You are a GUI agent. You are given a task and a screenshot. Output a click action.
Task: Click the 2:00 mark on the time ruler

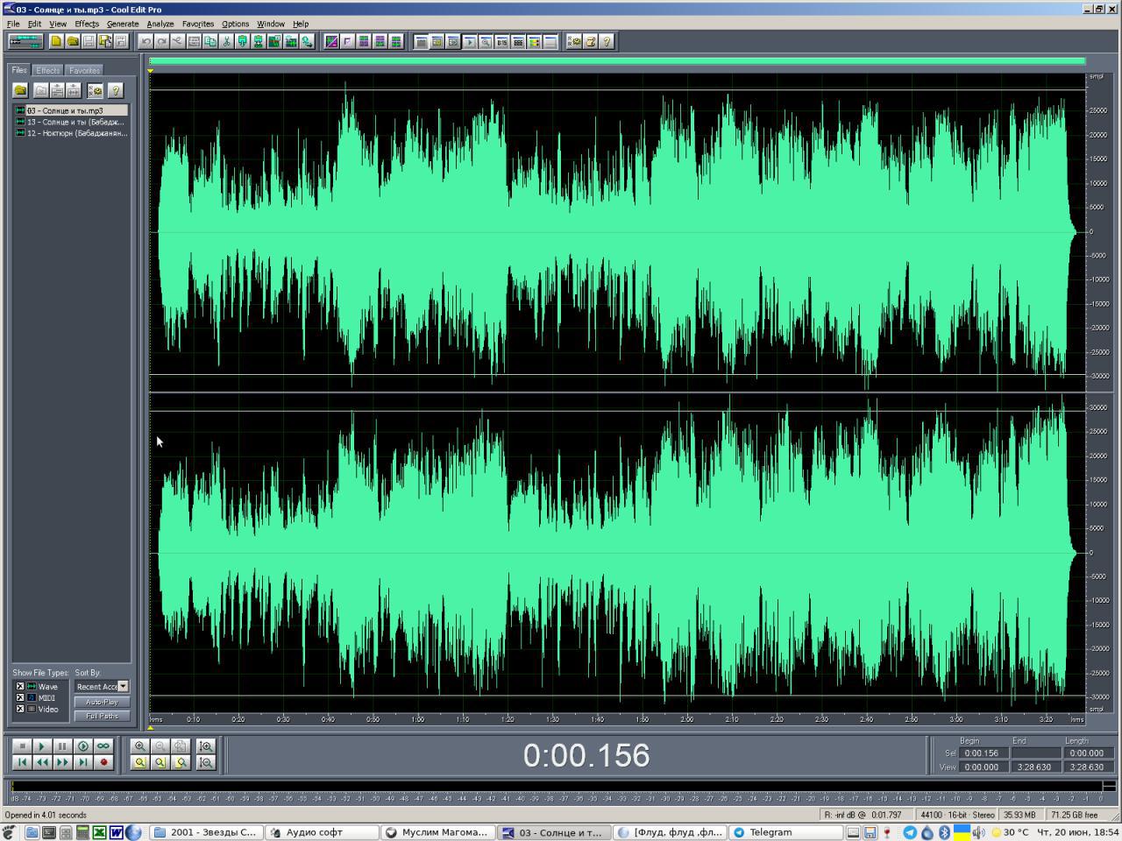coord(687,719)
